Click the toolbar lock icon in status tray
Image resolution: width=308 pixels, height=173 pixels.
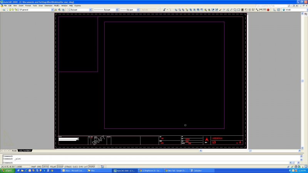pos(296,166)
